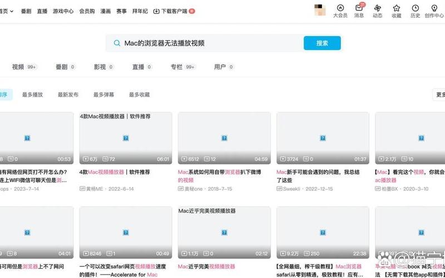Open the 番剧 nav menu item

(26, 11)
